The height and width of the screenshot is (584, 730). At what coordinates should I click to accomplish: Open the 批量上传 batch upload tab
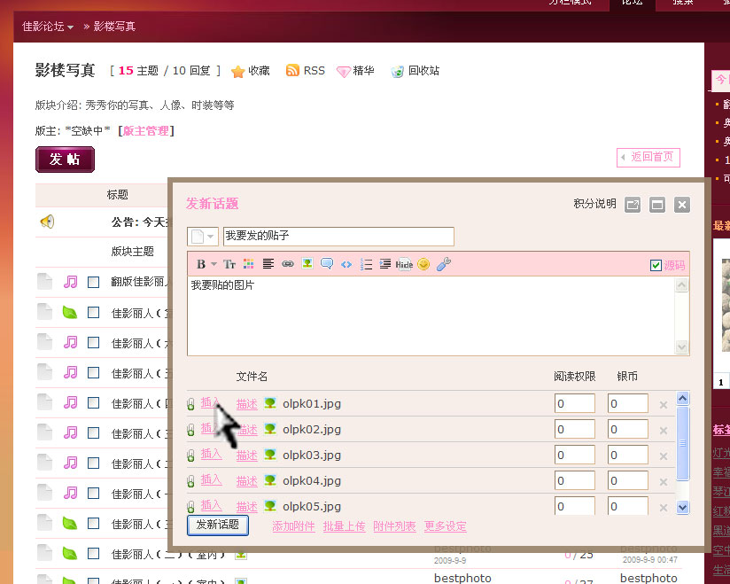pos(344,526)
